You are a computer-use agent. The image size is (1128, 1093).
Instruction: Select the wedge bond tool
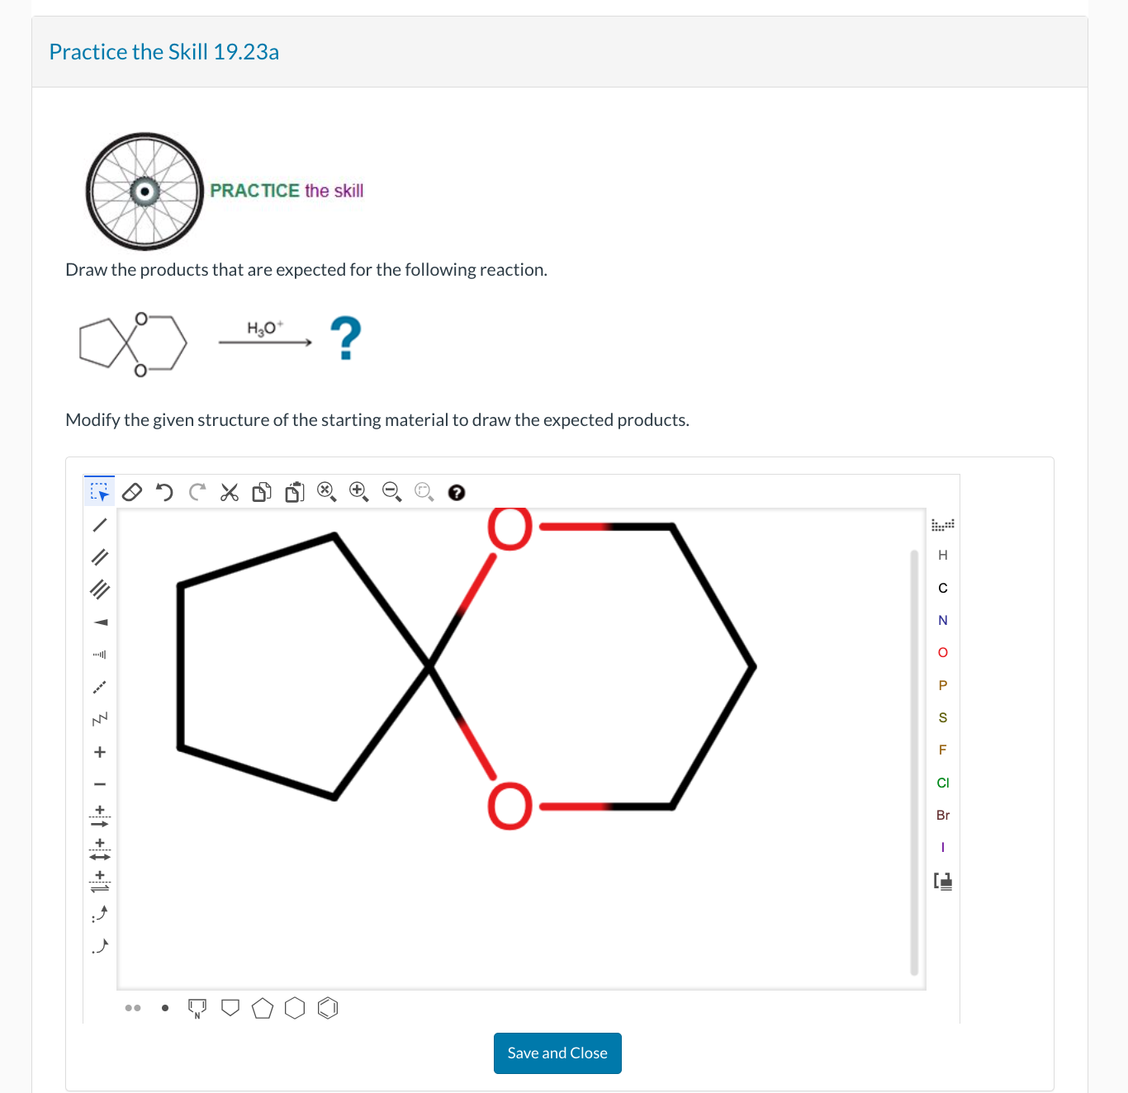pos(99,622)
